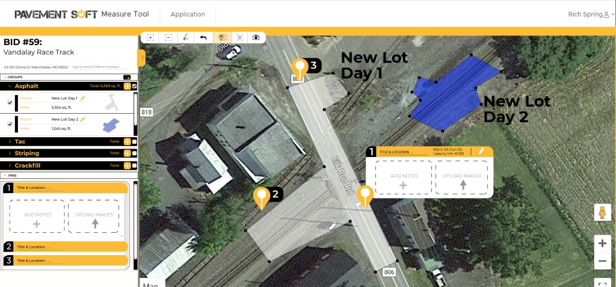Uncheck the New Lot Day 1 checkbox
This screenshot has width=616, height=287.
point(10,102)
